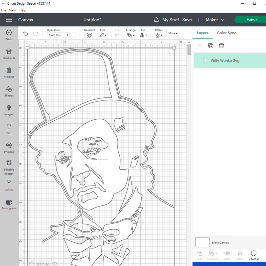Click the Undo arrow
266x266 pixels.
tap(26, 34)
